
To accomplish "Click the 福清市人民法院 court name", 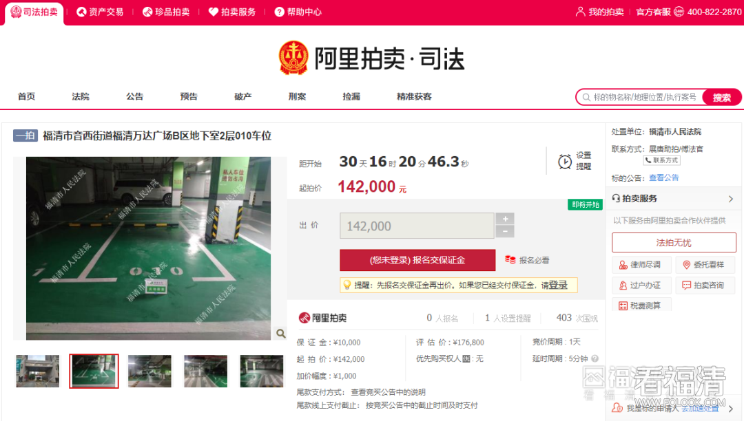I will [674, 131].
